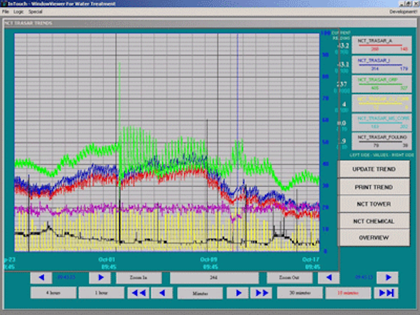Click the Zoom In button
This screenshot has height=315, width=420.
click(x=139, y=278)
